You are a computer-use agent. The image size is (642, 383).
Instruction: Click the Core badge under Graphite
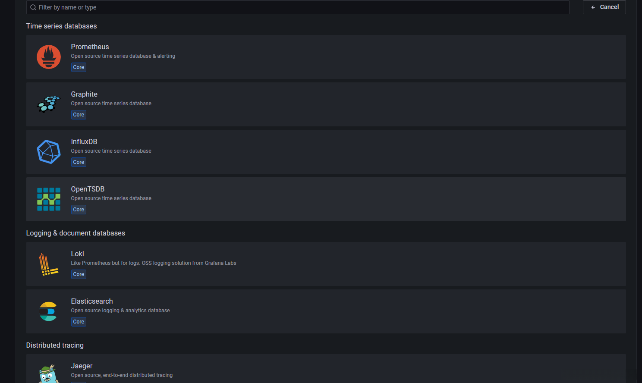79,115
